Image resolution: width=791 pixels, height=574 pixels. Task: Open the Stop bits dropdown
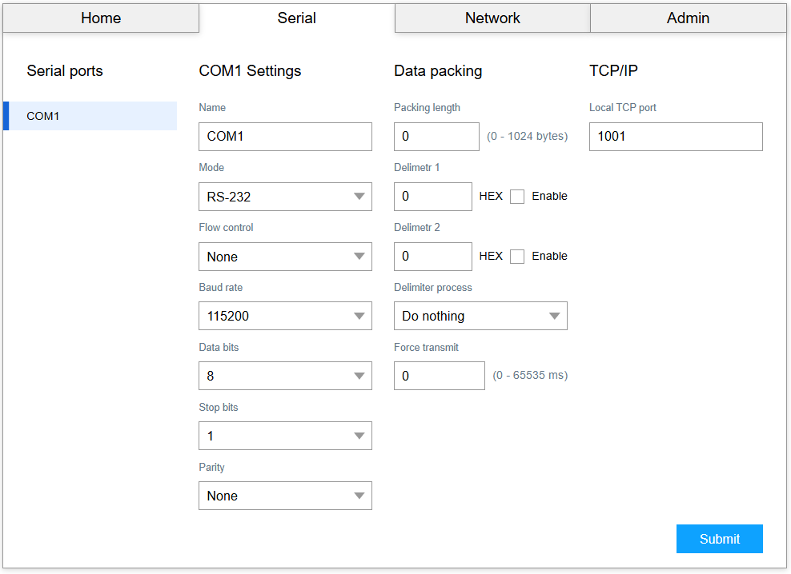[x=285, y=436]
